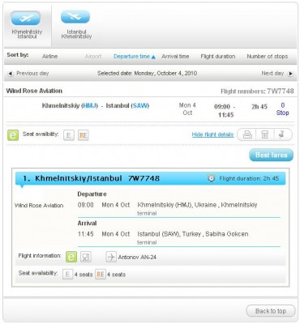
Task: Click the ascending arrow beside Departure time
Action: (x=153, y=57)
